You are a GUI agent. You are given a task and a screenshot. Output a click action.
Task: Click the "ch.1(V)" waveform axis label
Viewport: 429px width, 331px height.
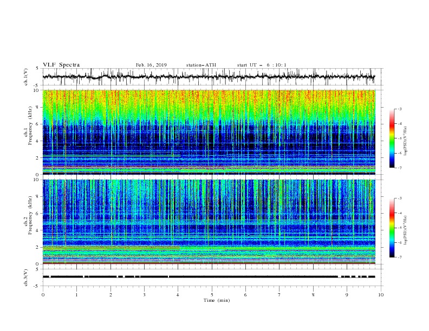[x=26, y=77]
